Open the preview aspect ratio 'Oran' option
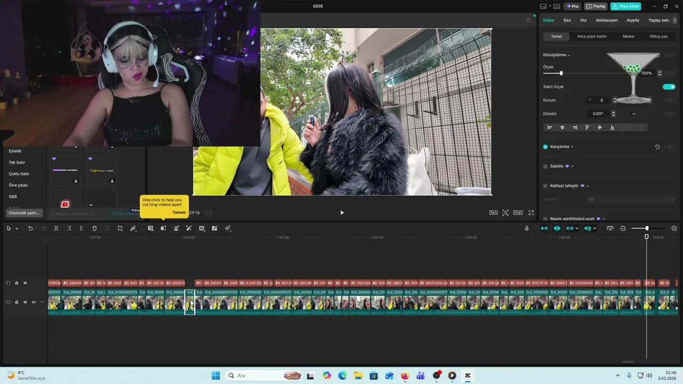The width and height of the screenshot is (683, 384). coord(518,213)
